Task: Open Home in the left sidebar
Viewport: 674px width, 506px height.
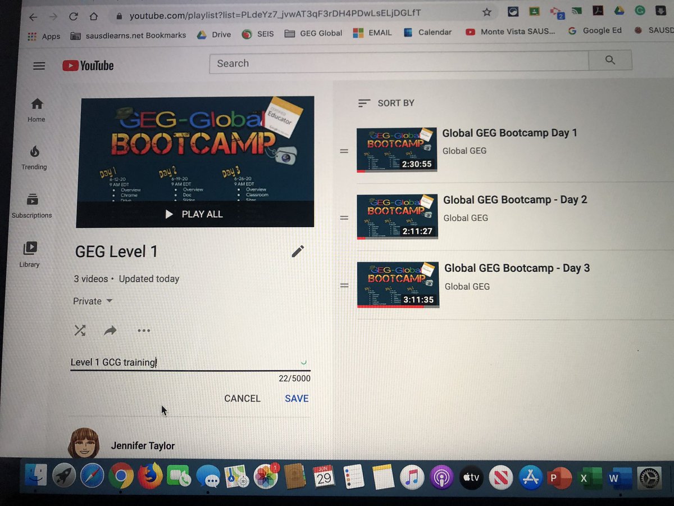Action: 37,110
